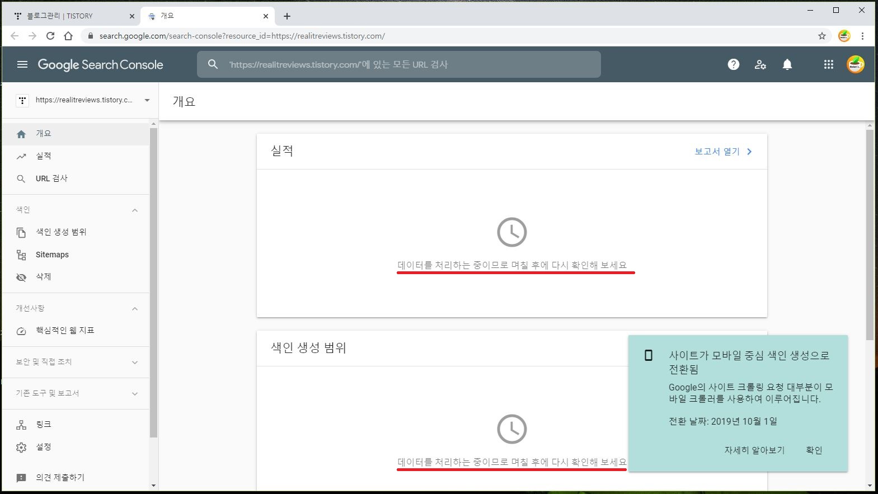
Task: Close the 개요 browser tab
Action: click(266, 16)
